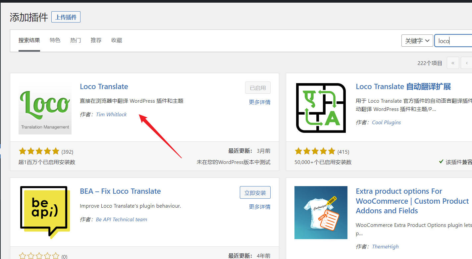The image size is (472, 259).
Task: Click the Extra product options T-shirt icon
Action: (x=321, y=212)
